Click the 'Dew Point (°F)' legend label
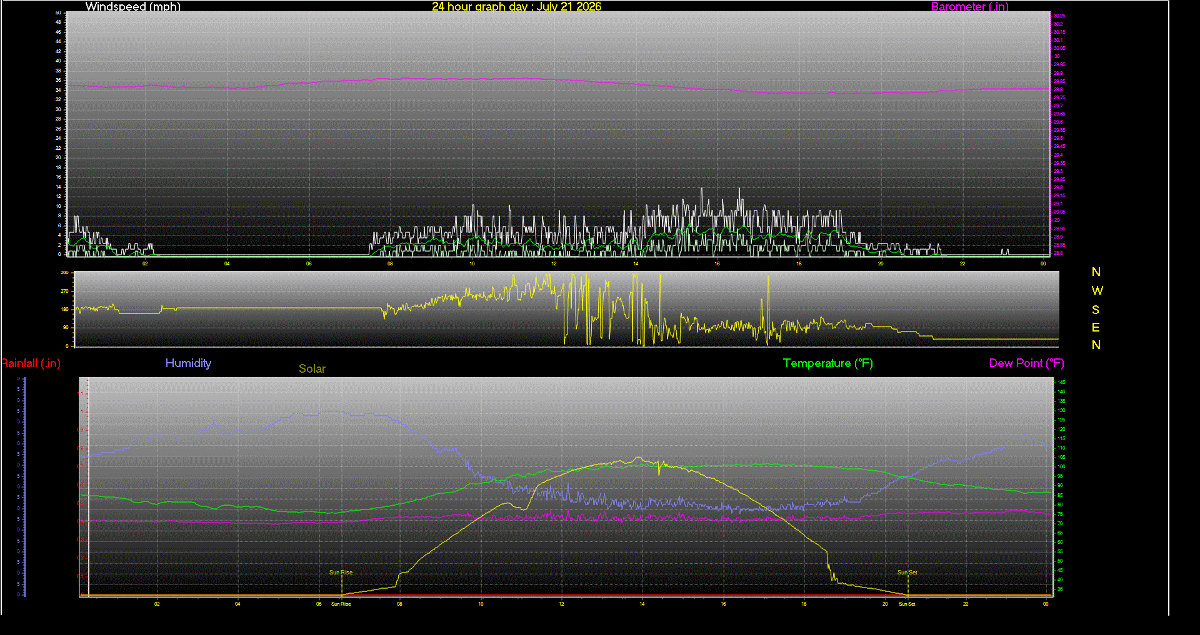This screenshot has height=635, width=1200. pyautogui.click(x=1026, y=363)
